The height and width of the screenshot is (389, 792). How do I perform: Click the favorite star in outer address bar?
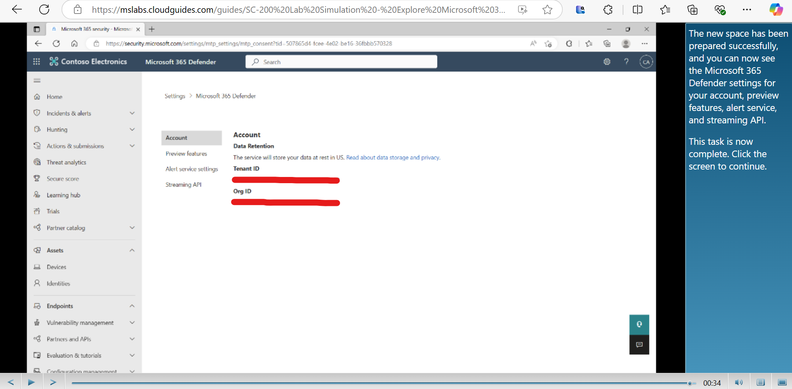tap(547, 9)
